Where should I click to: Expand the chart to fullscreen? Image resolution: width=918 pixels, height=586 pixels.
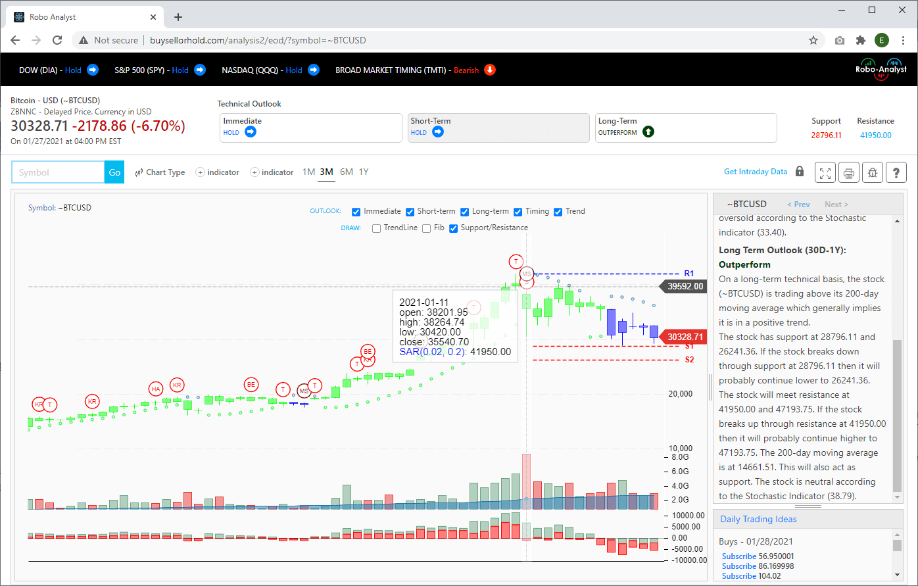coord(825,172)
